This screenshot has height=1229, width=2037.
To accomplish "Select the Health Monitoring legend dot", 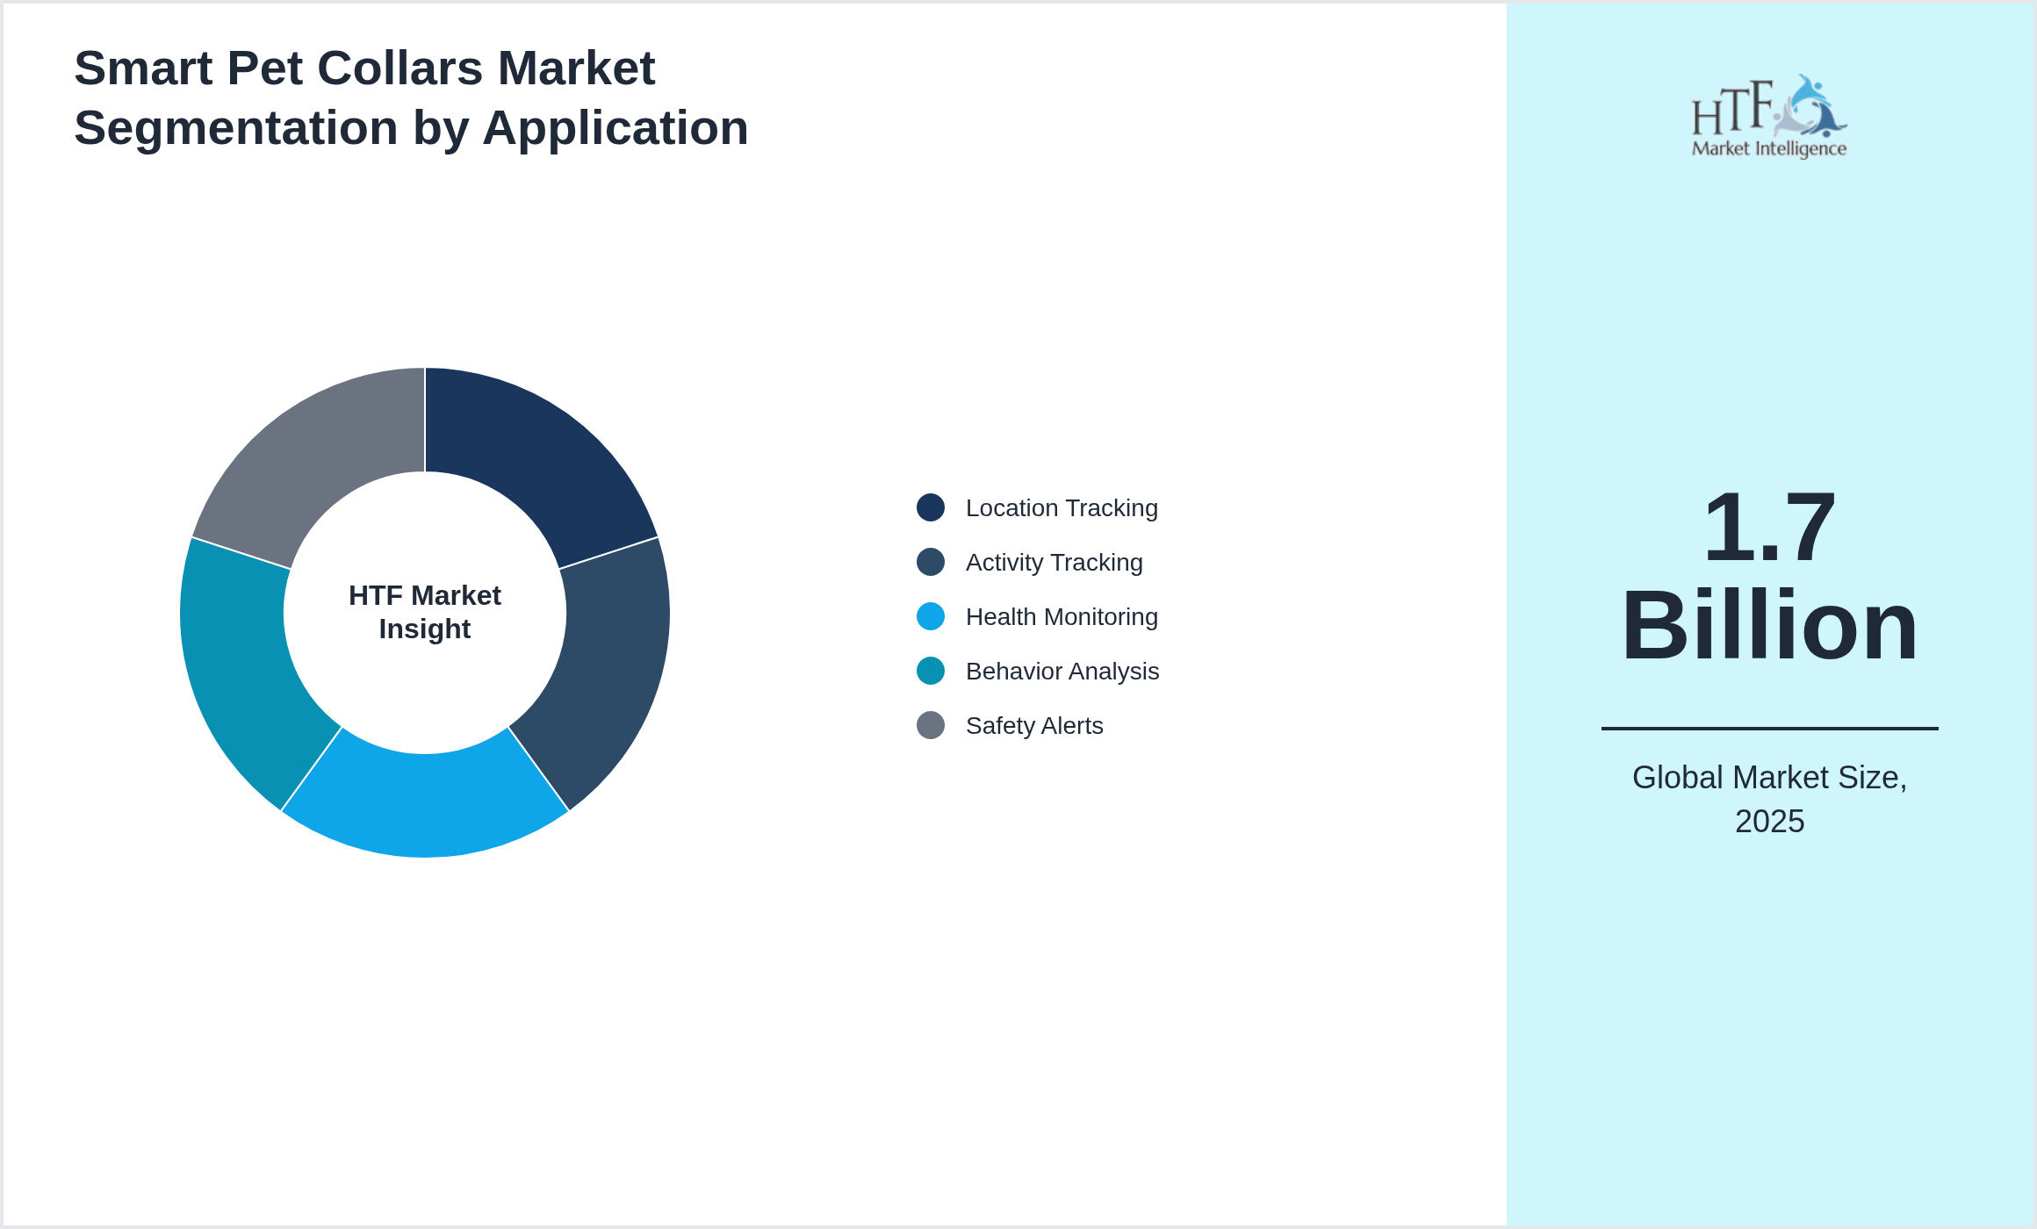I will click(931, 616).
